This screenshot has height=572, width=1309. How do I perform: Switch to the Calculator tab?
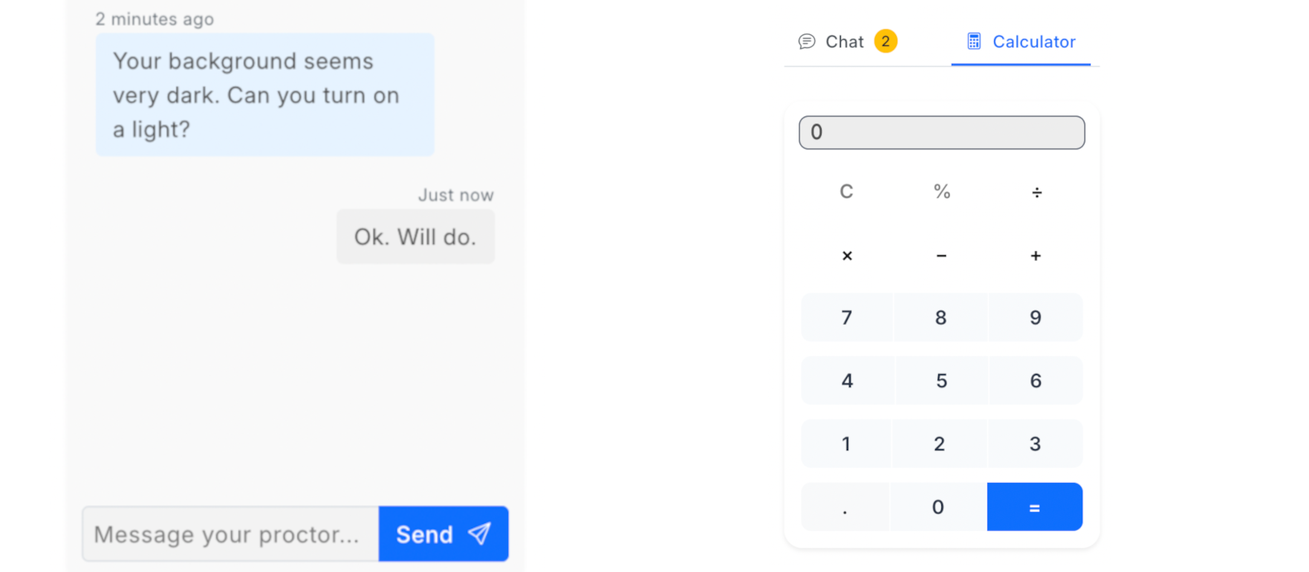(x=1021, y=42)
